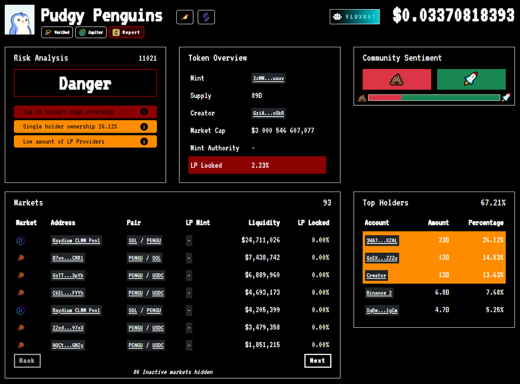Show info for Low amount of LP Providers
Screen dimensions: 520x384
click(144, 141)
